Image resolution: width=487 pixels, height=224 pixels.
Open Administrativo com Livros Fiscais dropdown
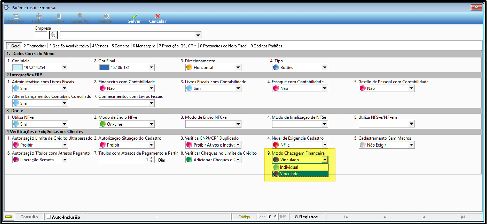(65, 88)
